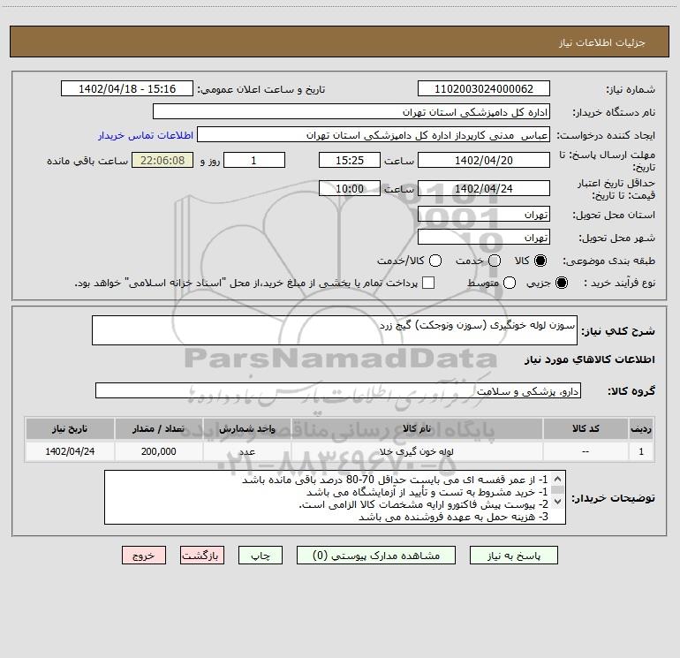Click the scroll-up arrow in buyer notes

558,479
